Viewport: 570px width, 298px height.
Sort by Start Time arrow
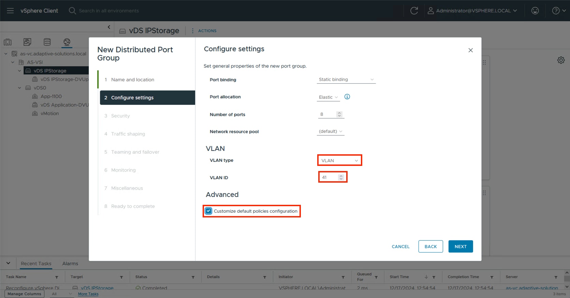(426, 277)
